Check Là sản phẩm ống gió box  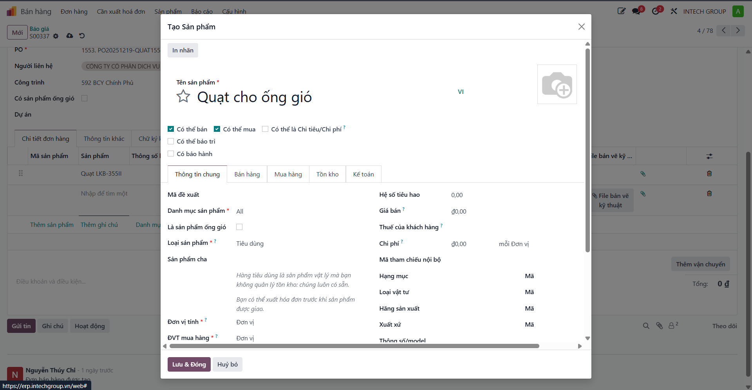point(239,227)
